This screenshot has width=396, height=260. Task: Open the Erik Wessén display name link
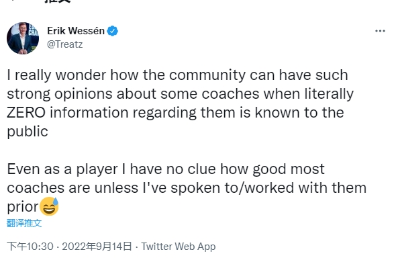pos(76,31)
